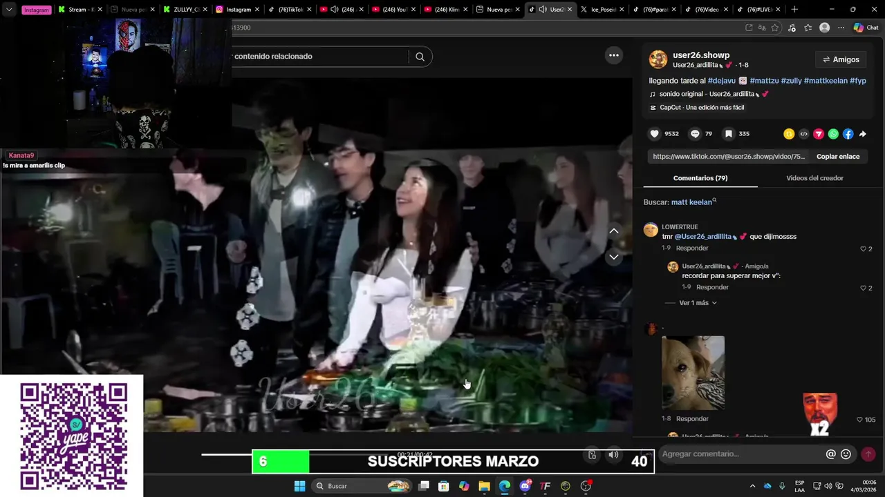The image size is (885, 497).
Task: Switch to the Comentarios (79) tab
Action: pyautogui.click(x=700, y=178)
